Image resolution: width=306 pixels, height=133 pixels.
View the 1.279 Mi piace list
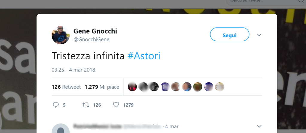coord(102,87)
